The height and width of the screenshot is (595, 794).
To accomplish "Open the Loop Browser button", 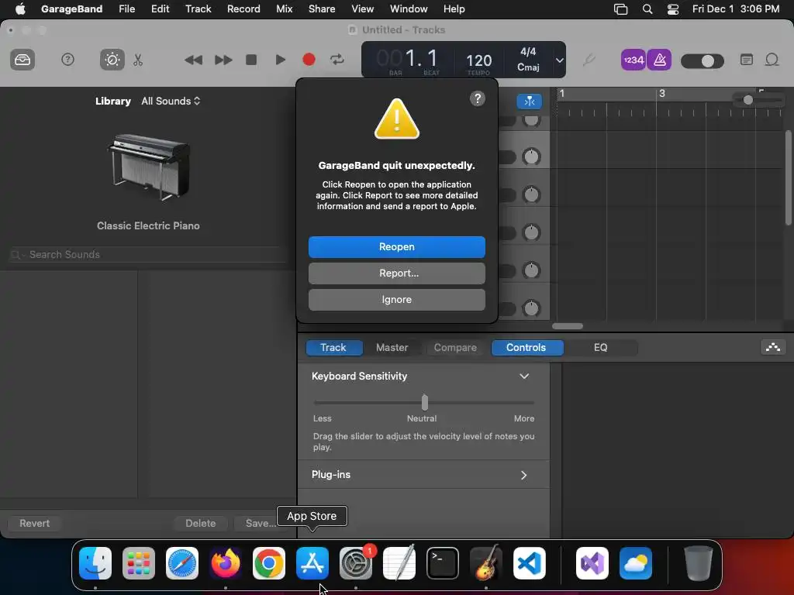I will point(772,60).
